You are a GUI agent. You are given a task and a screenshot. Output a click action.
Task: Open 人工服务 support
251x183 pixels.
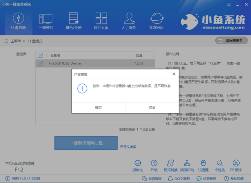tap(129, 21)
